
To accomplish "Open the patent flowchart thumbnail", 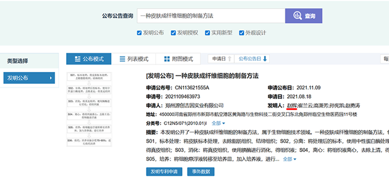I will point(89,109).
